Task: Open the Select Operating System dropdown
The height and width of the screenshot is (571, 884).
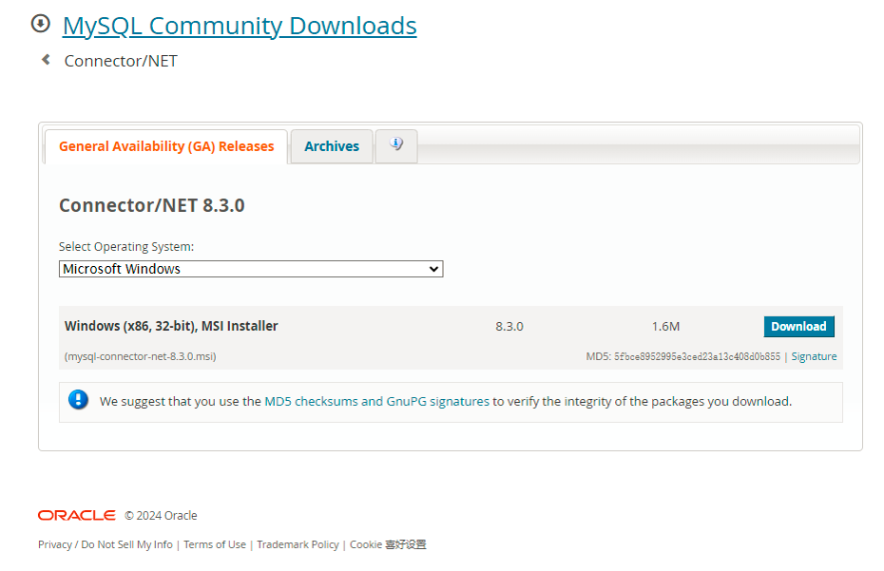Action: (251, 269)
